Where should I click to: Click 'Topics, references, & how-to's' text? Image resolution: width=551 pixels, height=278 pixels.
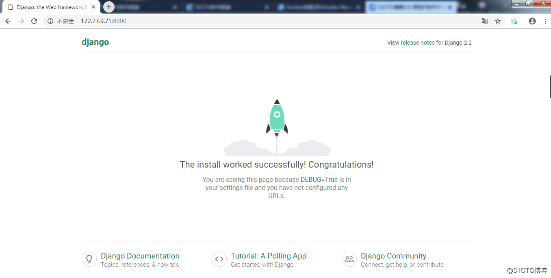click(140, 265)
